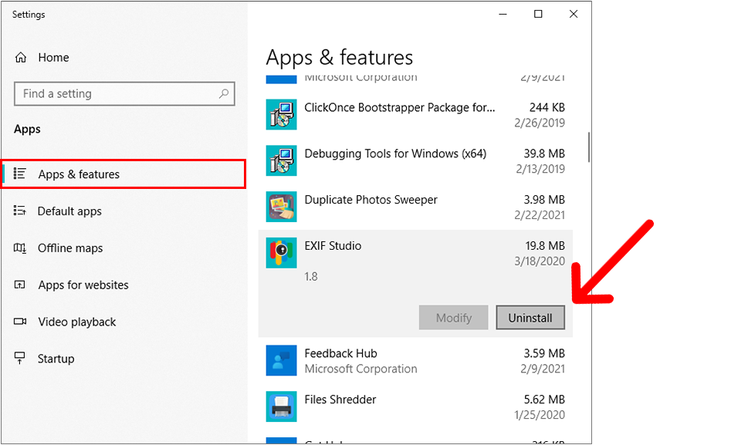The width and height of the screenshot is (748, 445).
Task: Click the 5.62 MB size value
Action: click(544, 399)
